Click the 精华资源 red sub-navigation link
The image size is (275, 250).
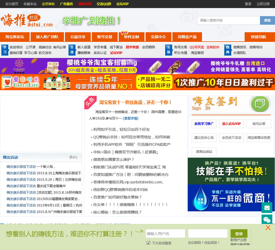coord(132,47)
